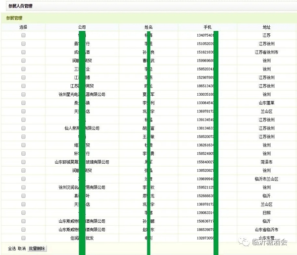Image resolution: width=297 pixels, height=255 pixels.
Task: Click the 徐州汉润名 company cell
Action: click(82, 187)
